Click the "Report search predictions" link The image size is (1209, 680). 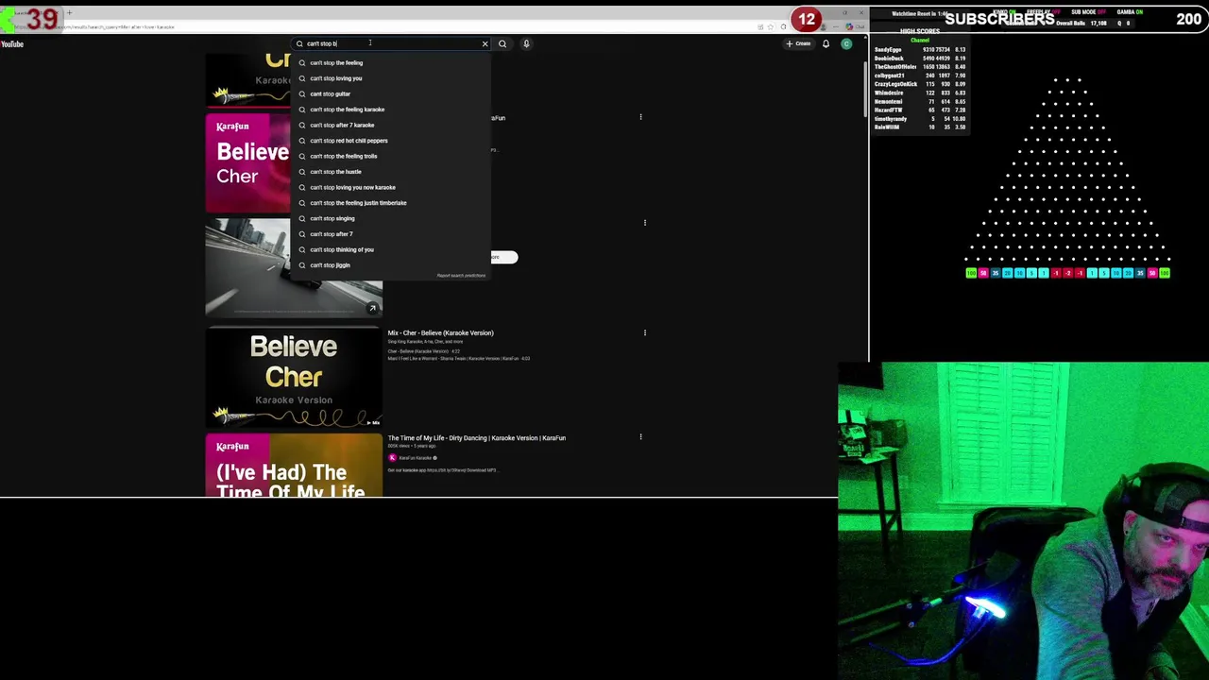point(461,276)
